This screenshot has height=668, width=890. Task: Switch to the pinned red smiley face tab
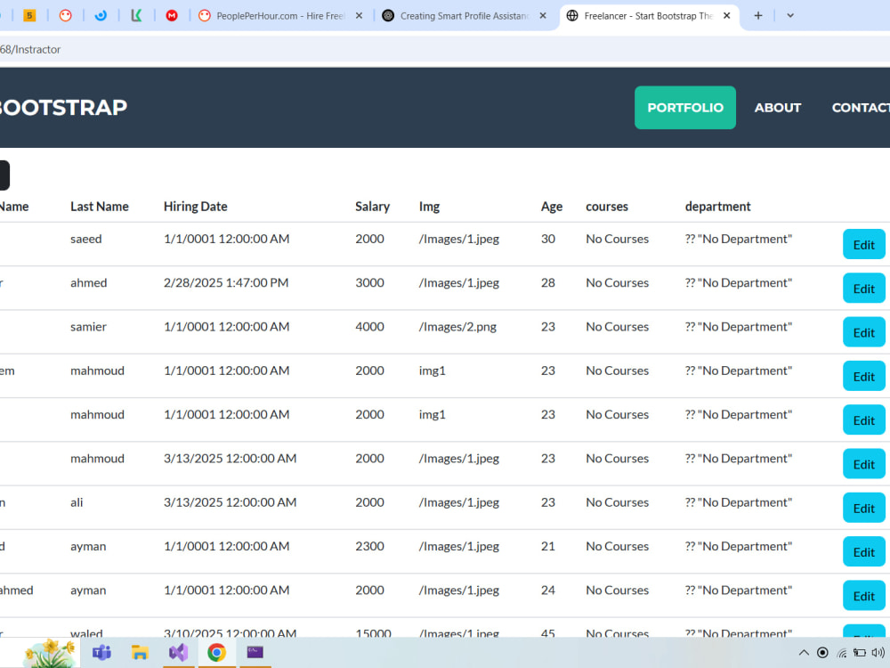click(65, 16)
